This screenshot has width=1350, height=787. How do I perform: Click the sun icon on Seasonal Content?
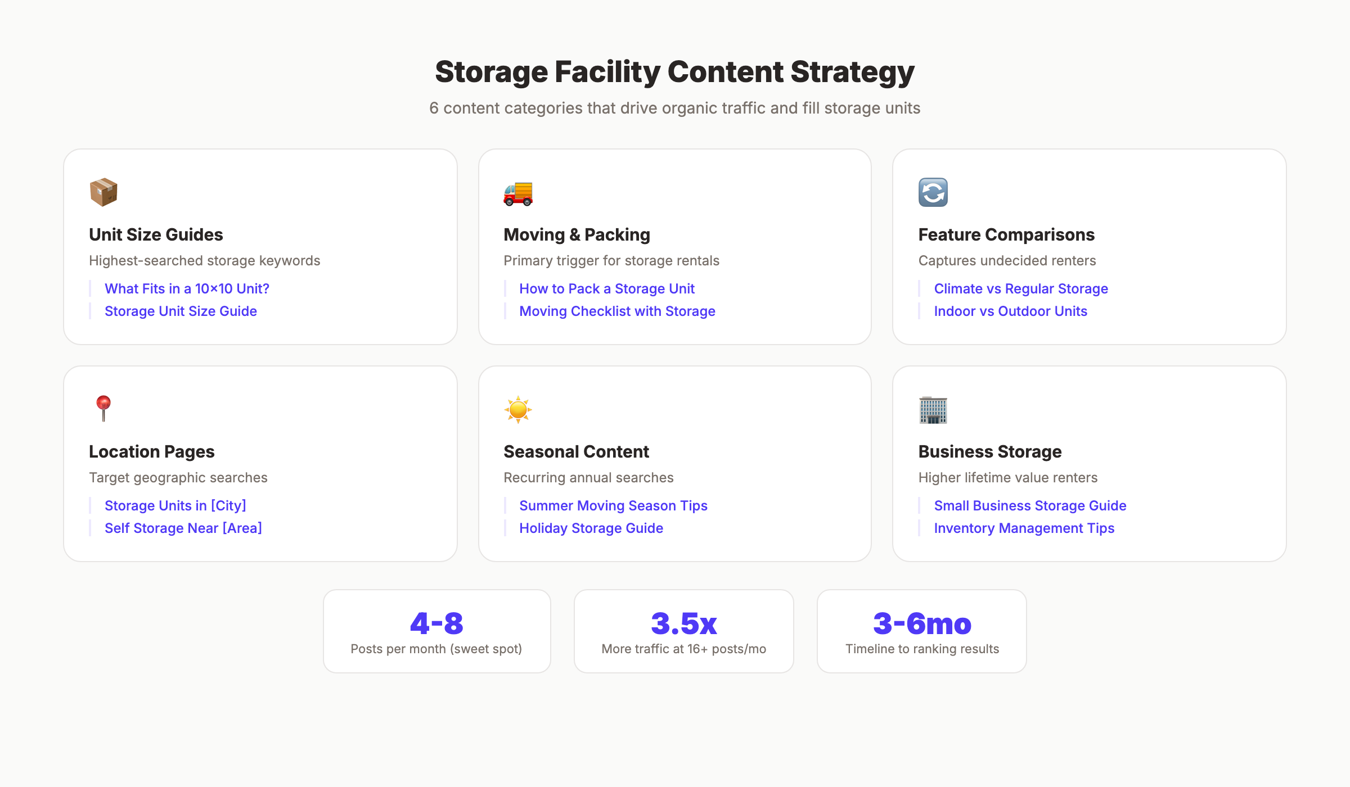pyautogui.click(x=518, y=409)
